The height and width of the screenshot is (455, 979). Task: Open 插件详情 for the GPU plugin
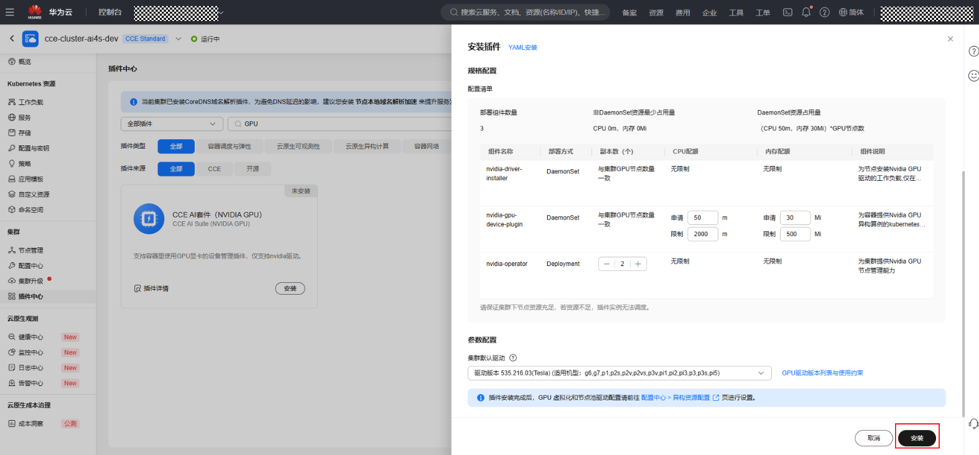click(x=151, y=288)
